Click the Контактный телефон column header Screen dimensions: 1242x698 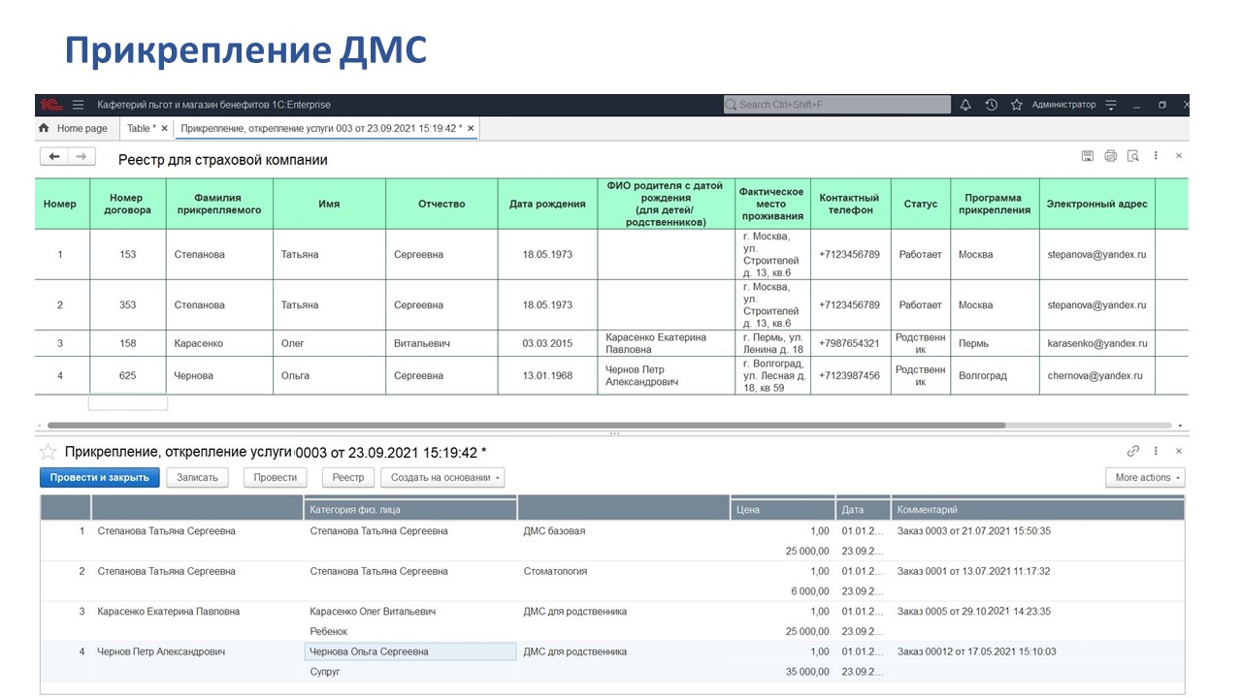point(849,204)
